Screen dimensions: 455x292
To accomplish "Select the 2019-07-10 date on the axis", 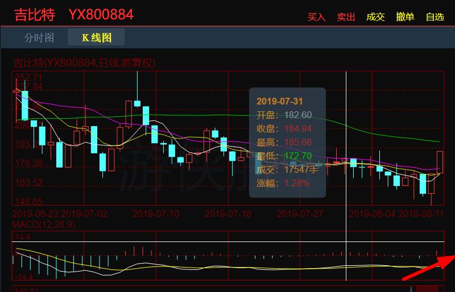I will 155,214.
